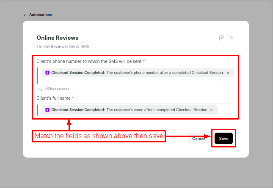
Task: Click the purple icon in phone number chip
Action: [47, 73]
